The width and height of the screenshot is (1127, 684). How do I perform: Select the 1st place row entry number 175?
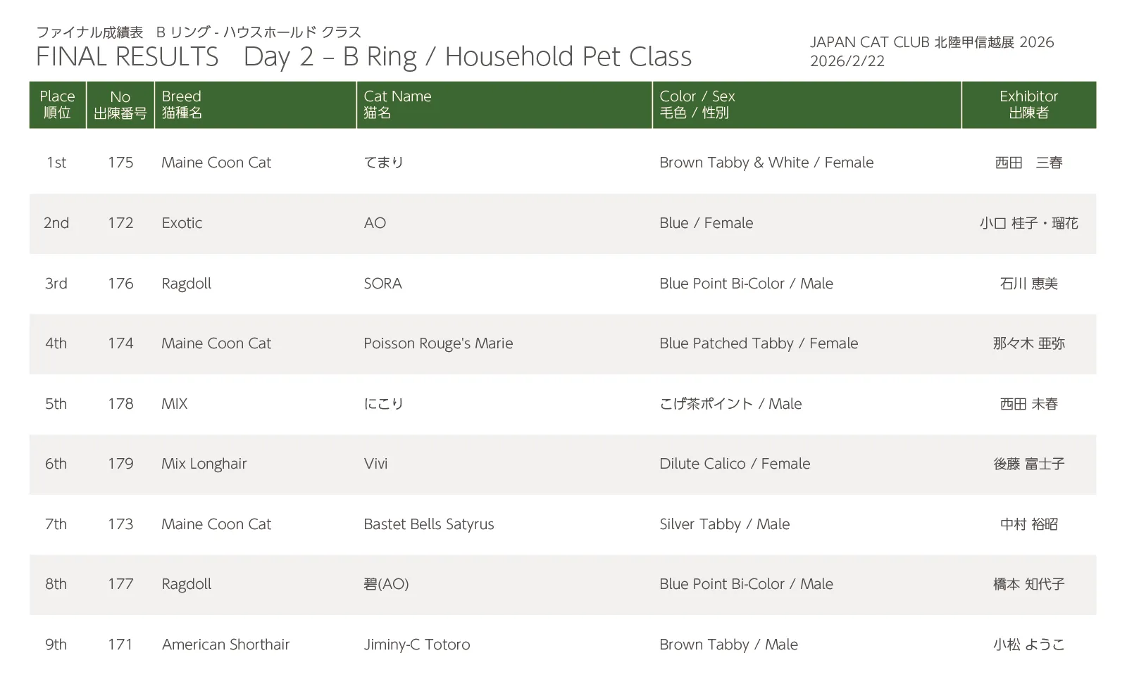120,163
